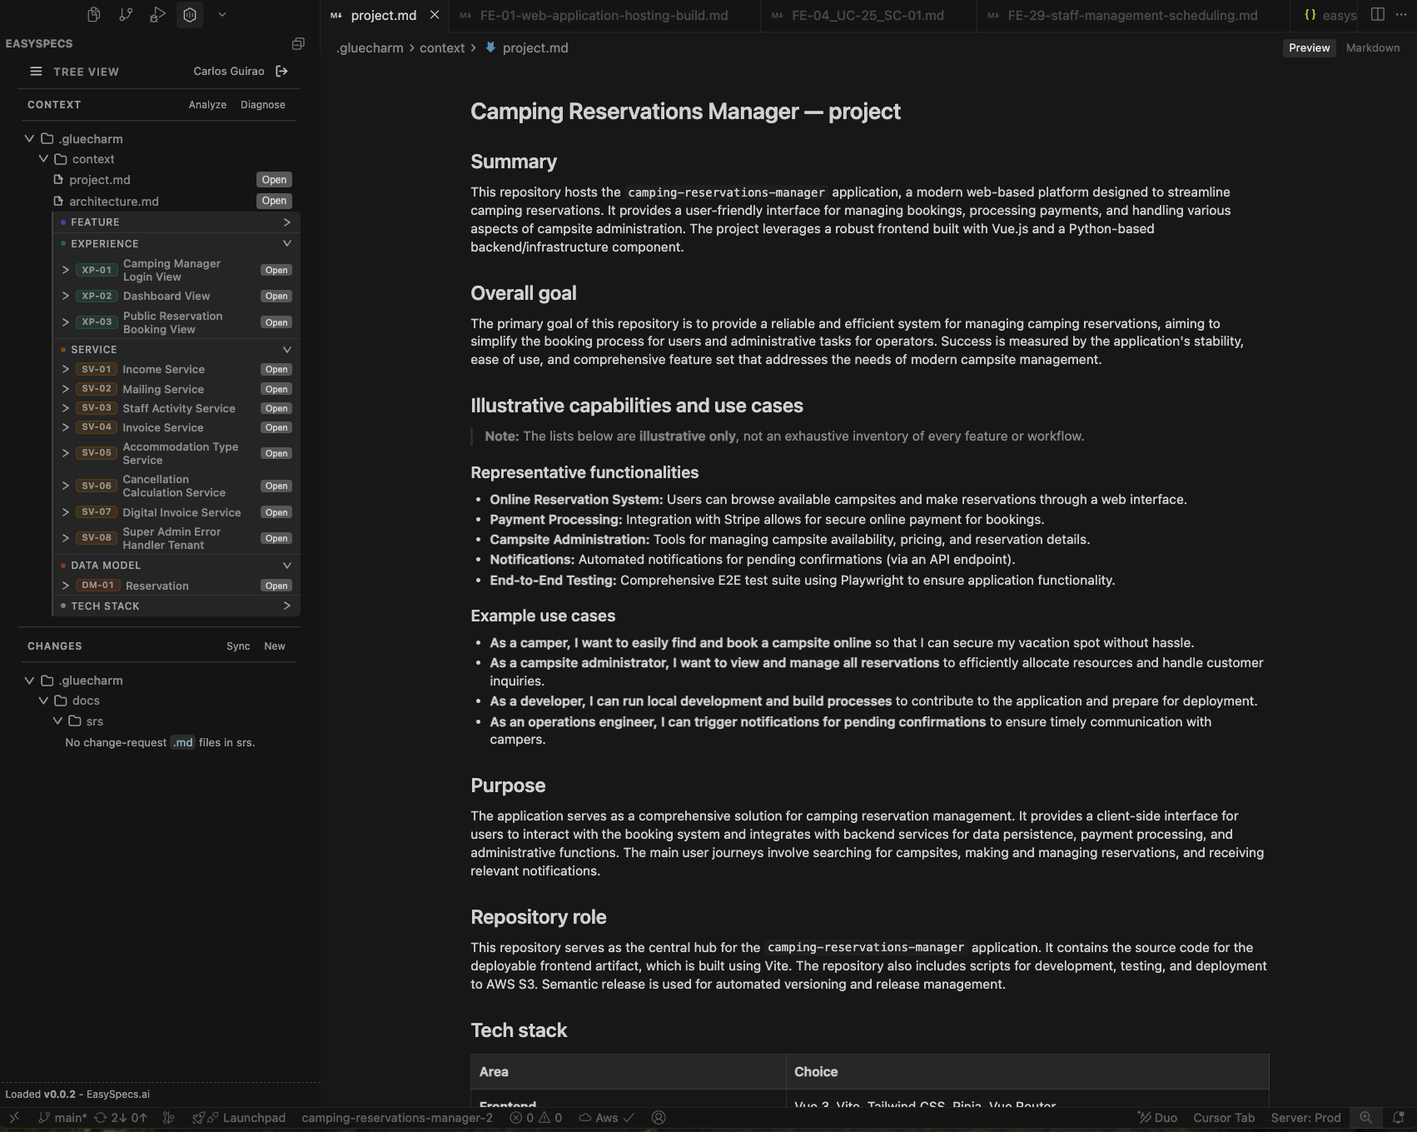This screenshot has height=1132, width=1417.
Task: Open the Run and Debug icon
Action: click(157, 14)
